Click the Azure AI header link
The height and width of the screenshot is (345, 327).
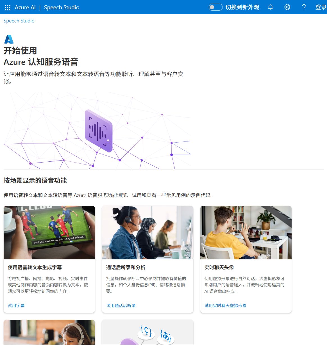coord(25,8)
